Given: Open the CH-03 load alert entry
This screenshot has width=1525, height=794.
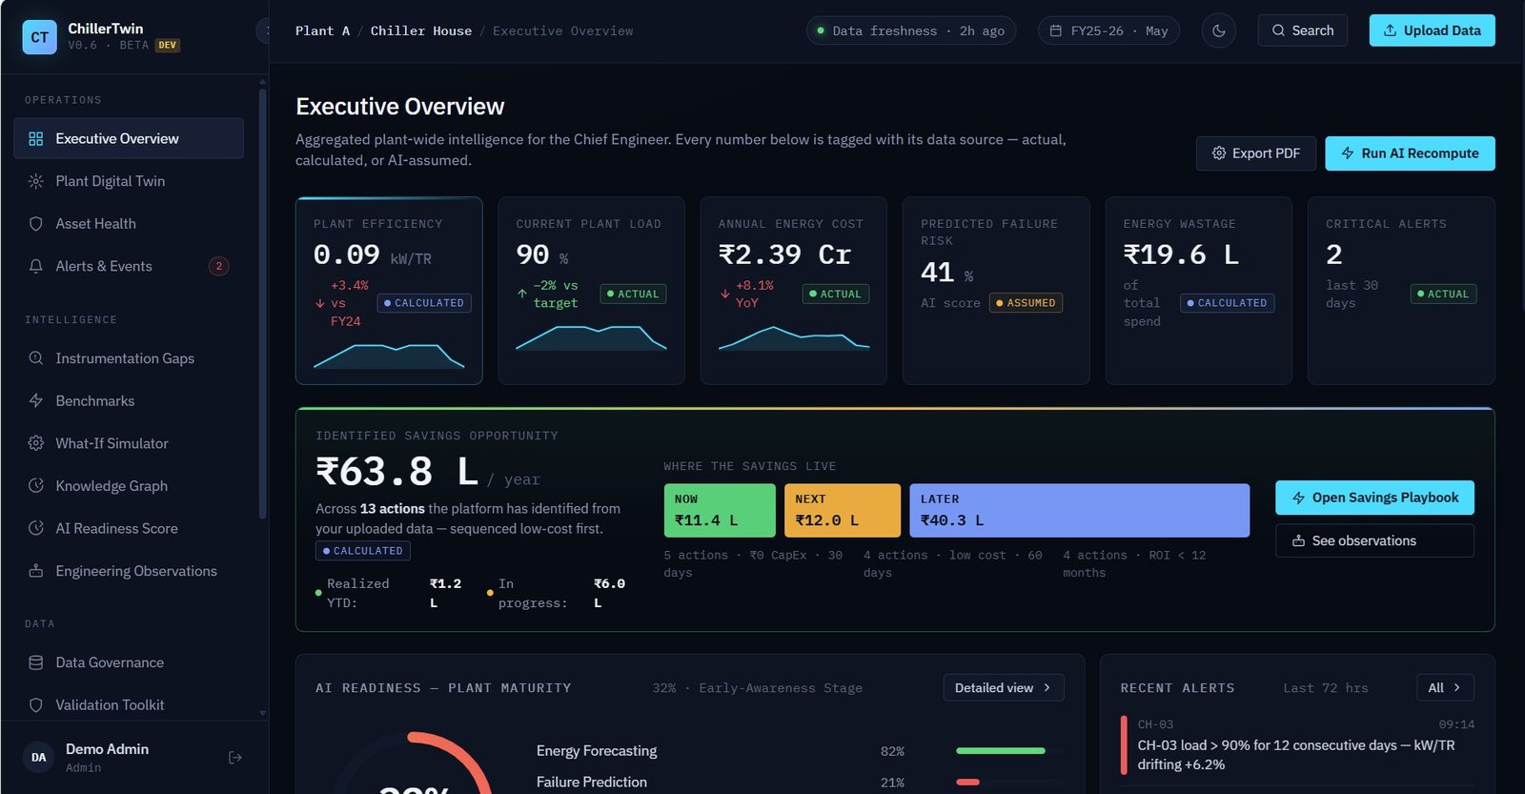Looking at the screenshot, I should tap(1296, 744).
